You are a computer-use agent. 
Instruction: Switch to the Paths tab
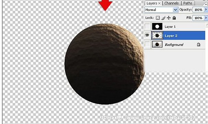click(188, 3)
